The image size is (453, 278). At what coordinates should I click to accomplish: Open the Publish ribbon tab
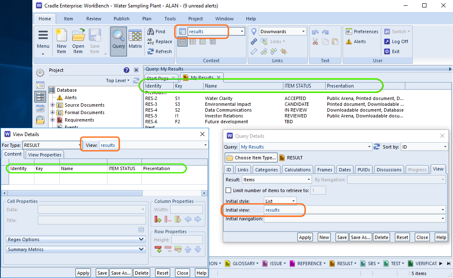121,19
